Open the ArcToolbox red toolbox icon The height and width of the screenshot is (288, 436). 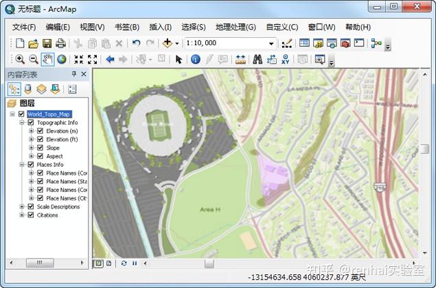345,43
